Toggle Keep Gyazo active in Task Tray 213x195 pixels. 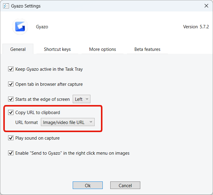tap(11, 69)
